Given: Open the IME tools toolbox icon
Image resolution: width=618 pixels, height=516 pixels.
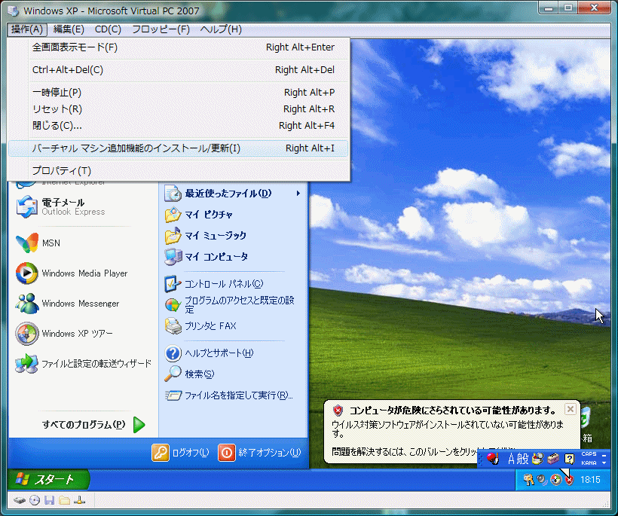Looking at the screenshot, I should [x=553, y=459].
